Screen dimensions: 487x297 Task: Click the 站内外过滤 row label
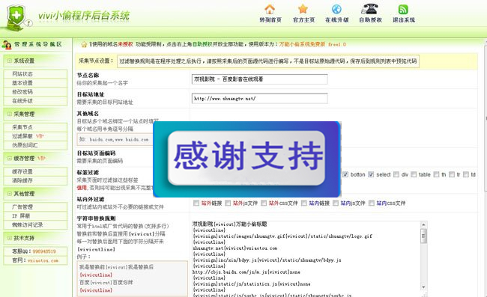point(91,199)
